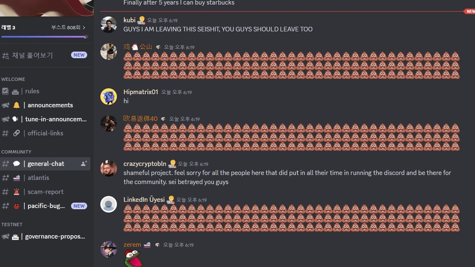The width and height of the screenshot is (475, 267).
Task: Expand the boost count chevron
Action: (x=84, y=28)
